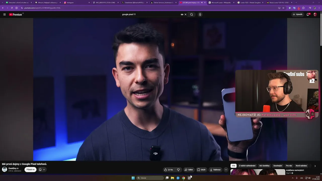
Task: Switch to the Microsoft Lumia Wikipedia tab
Action: (221, 3)
